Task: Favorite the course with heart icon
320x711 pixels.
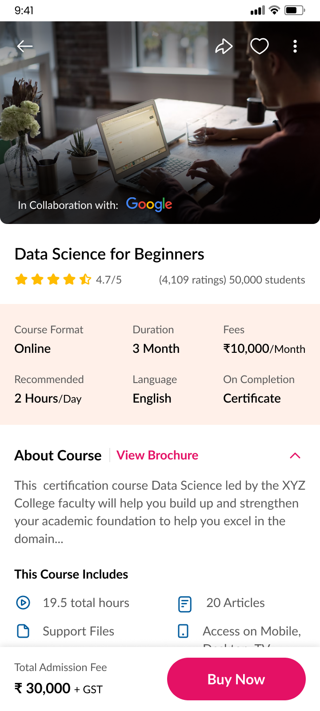Action: point(260,46)
